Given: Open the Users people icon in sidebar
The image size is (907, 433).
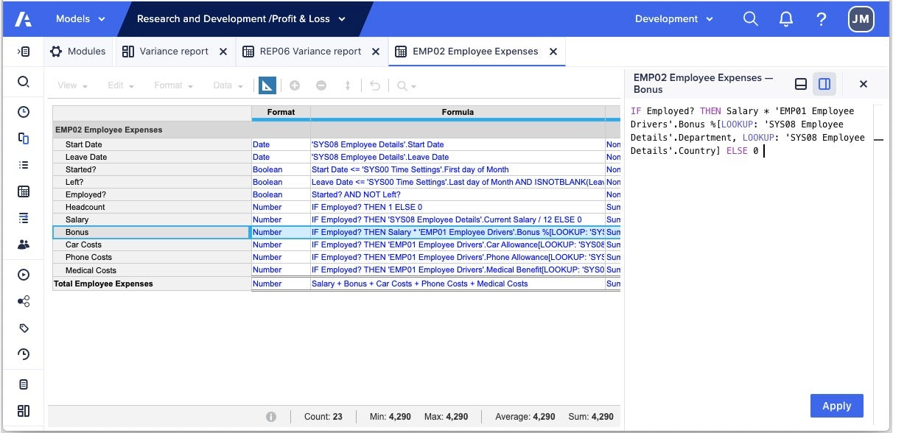Looking at the screenshot, I should click(x=24, y=244).
